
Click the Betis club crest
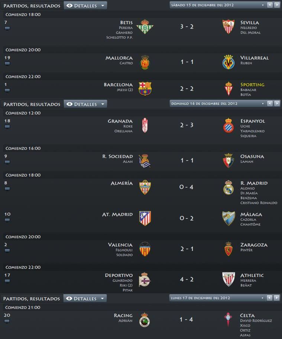145,27
